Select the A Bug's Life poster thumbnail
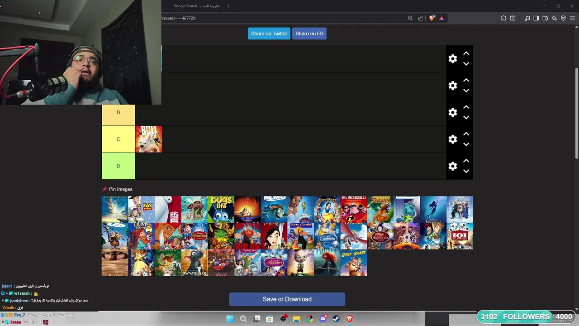Image resolution: width=579 pixels, height=326 pixels. 221,209
